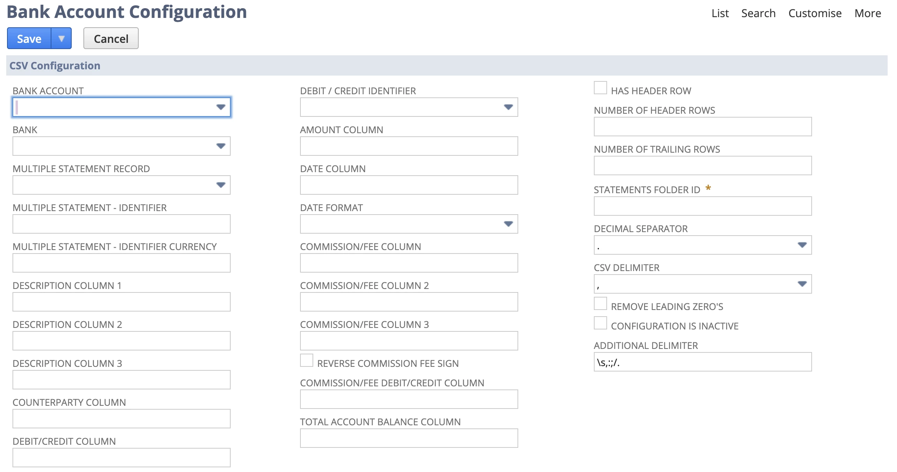Open the Save button dropdown arrow
The image size is (897, 472).
click(x=61, y=38)
